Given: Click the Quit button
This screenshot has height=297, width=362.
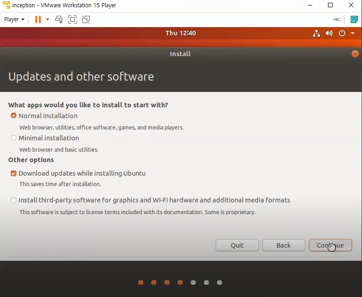Looking at the screenshot, I should (x=237, y=245).
